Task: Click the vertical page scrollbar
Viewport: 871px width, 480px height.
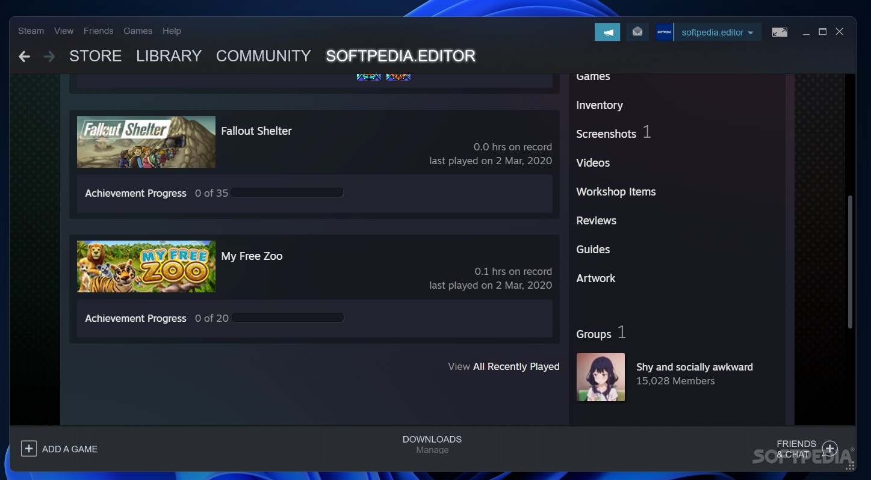Action: click(851, 262)
